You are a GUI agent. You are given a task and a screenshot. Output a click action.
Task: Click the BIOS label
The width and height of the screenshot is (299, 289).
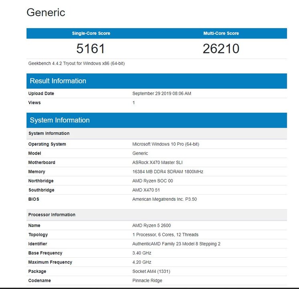pyautogui.click(x=34, y=199)
